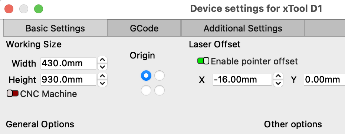
Task: Decrease Laser Offset X with down arrow
Action: [278, 83]
